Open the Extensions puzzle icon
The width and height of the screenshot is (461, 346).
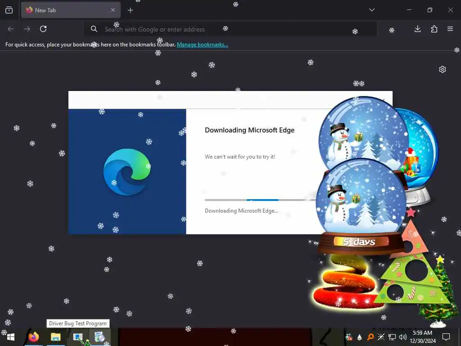434,29
